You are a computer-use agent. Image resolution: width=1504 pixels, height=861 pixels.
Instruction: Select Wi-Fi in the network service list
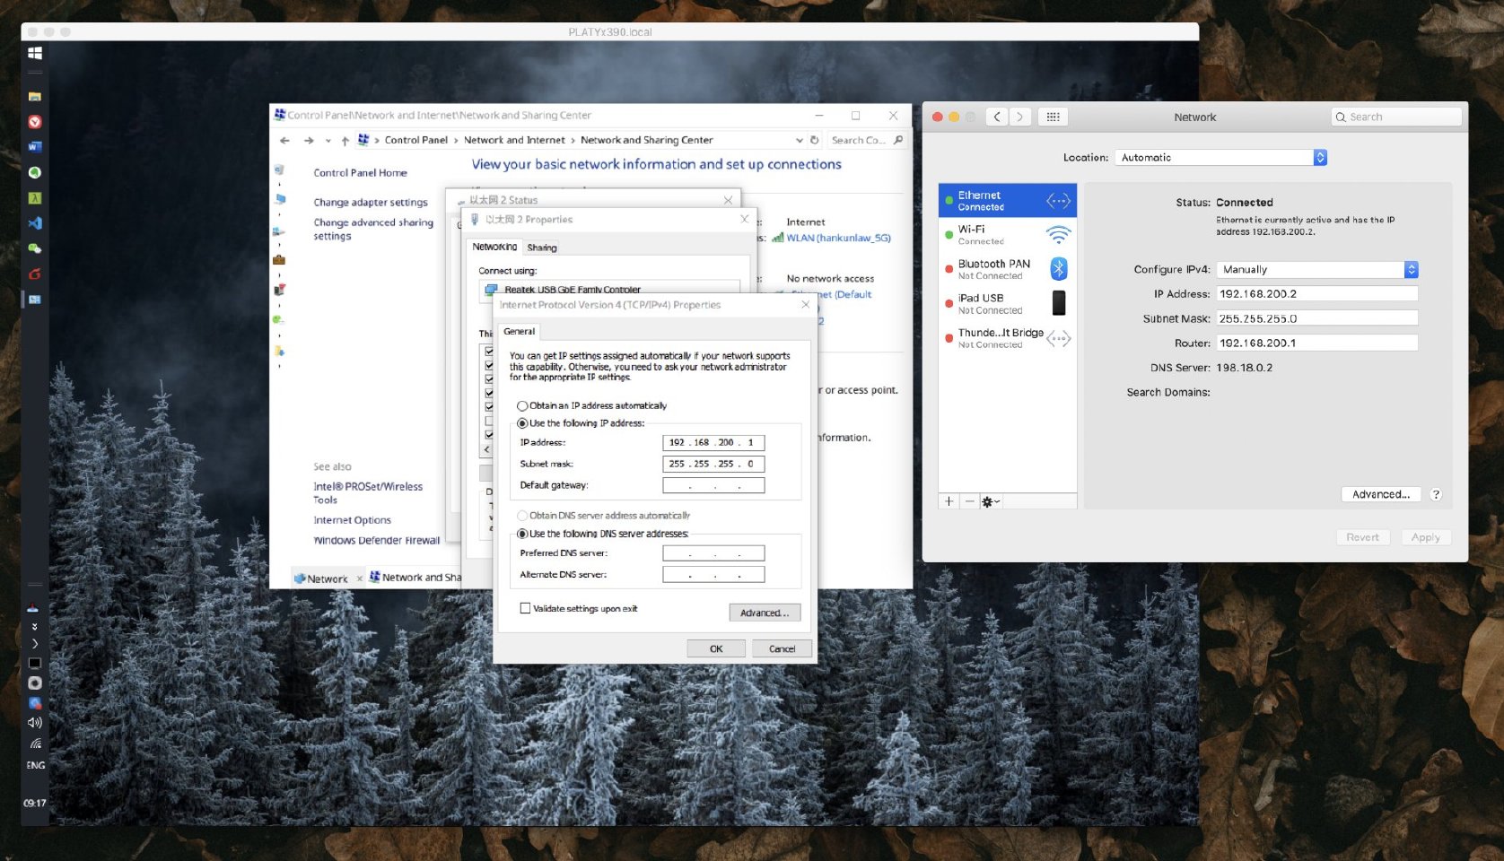point(1007,235)
